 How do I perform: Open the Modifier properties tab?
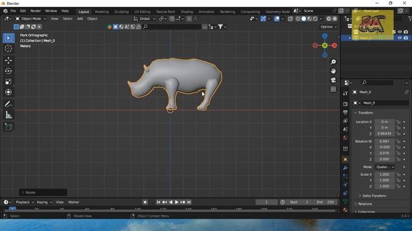(345, 167)
